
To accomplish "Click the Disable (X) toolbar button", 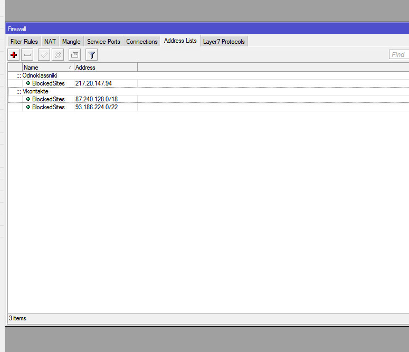I will [58, 55].
